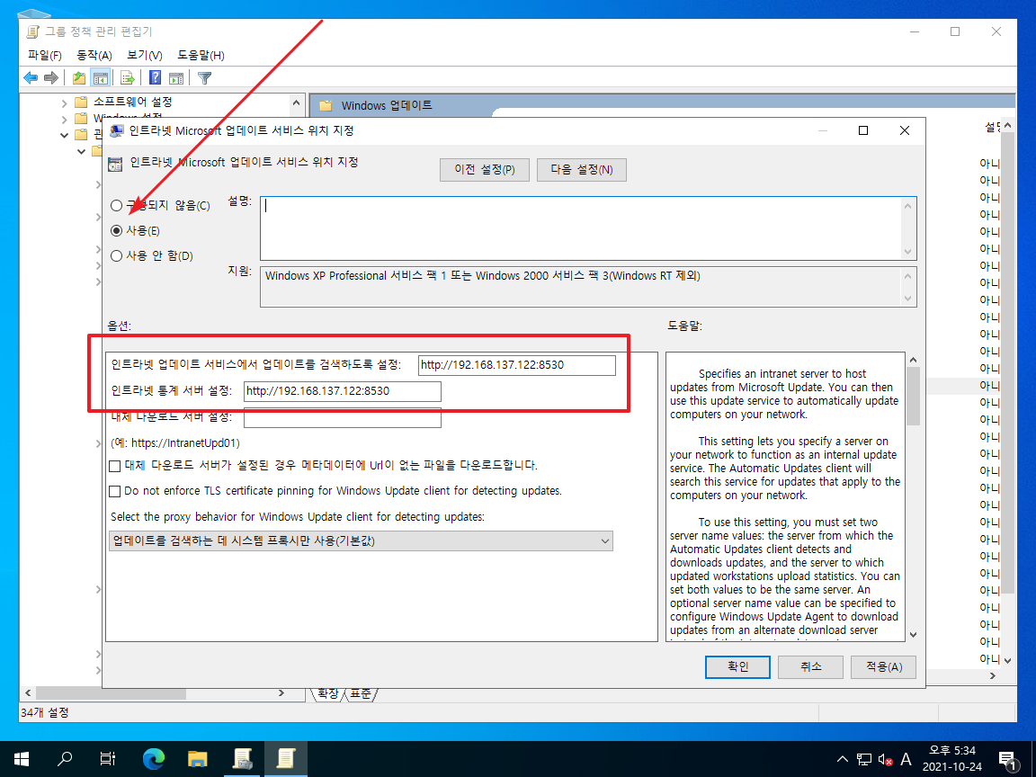This screenshot has width=1036, height=777.
Task: Click the funnel filter icon in the toolbar
Action: [205, 78]
